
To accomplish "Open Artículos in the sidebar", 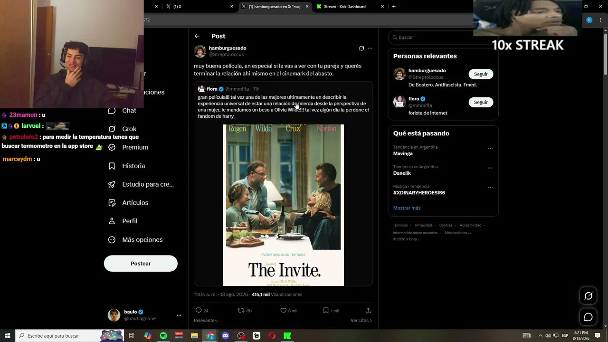I will pyautogui.click(x=128, y=203).
